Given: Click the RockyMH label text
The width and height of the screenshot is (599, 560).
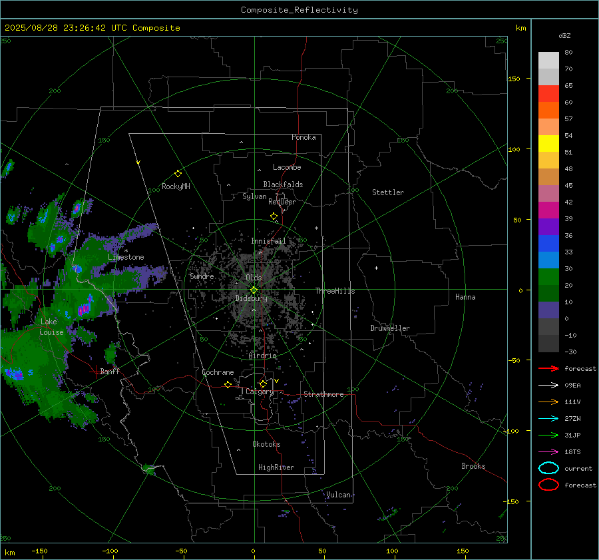Looking at the screenshot, I should (x=176, y=186).
